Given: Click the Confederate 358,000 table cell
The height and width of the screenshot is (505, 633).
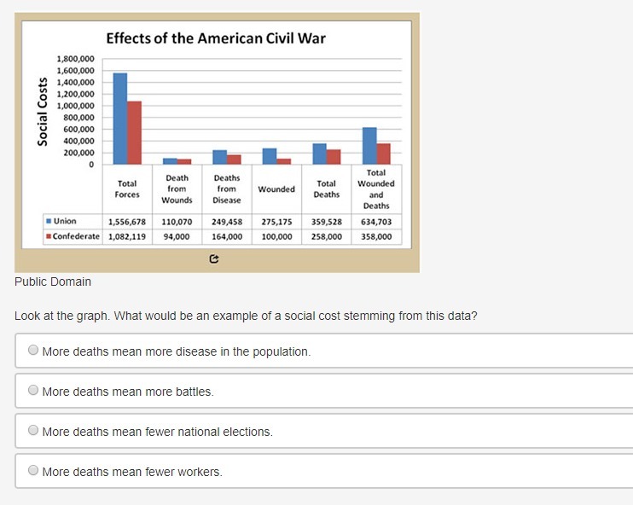Looking at the screenshot, I should (x=376, y=236).
